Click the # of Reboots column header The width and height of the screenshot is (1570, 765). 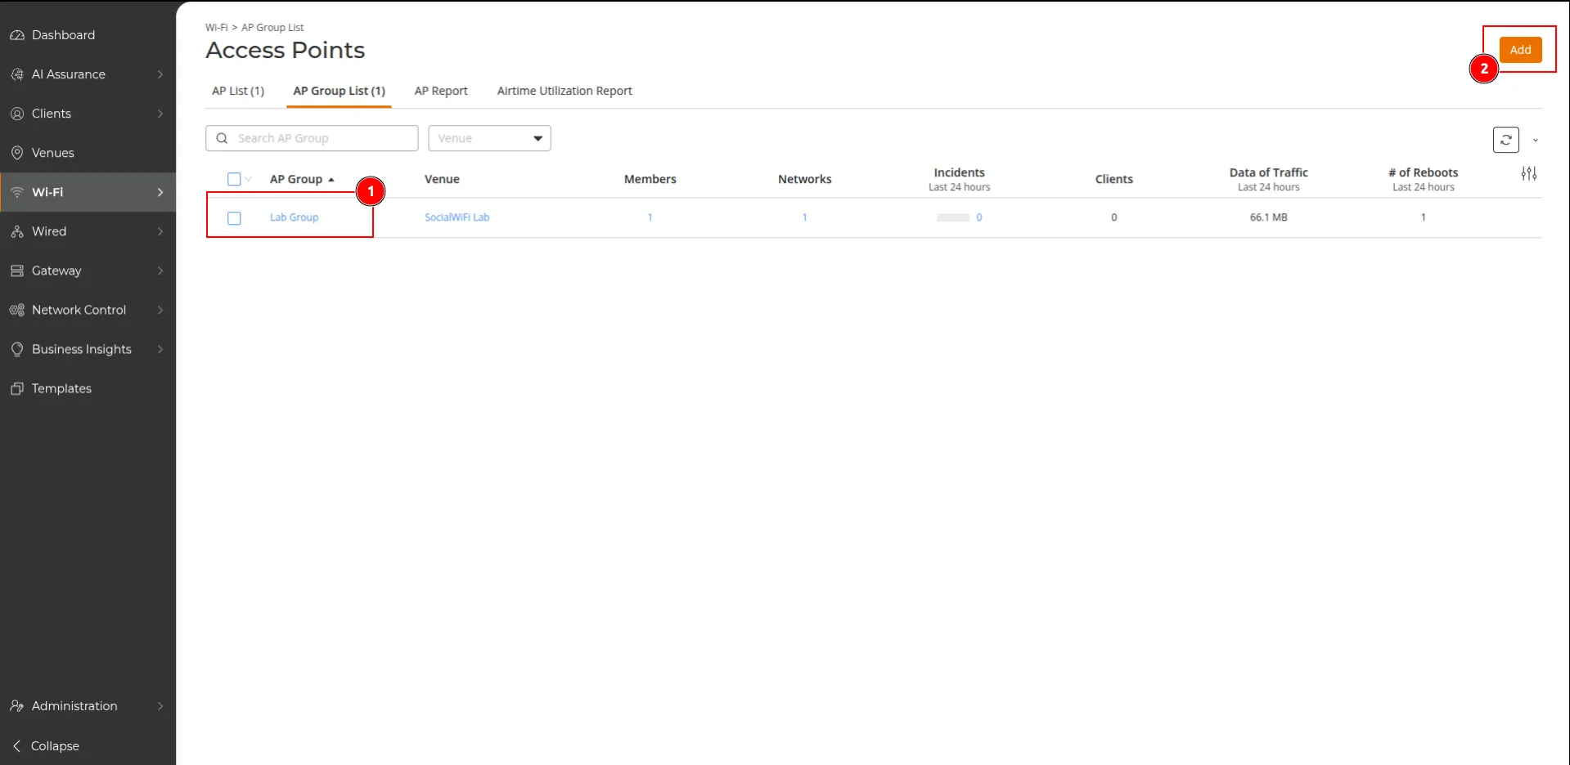(1423, 172)
